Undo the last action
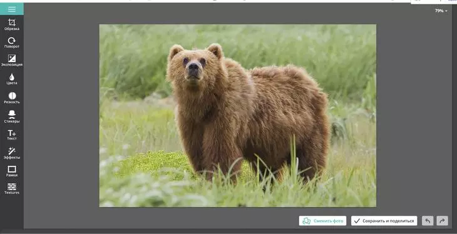Screen dimensions: 457x234 tap(428, 221)
